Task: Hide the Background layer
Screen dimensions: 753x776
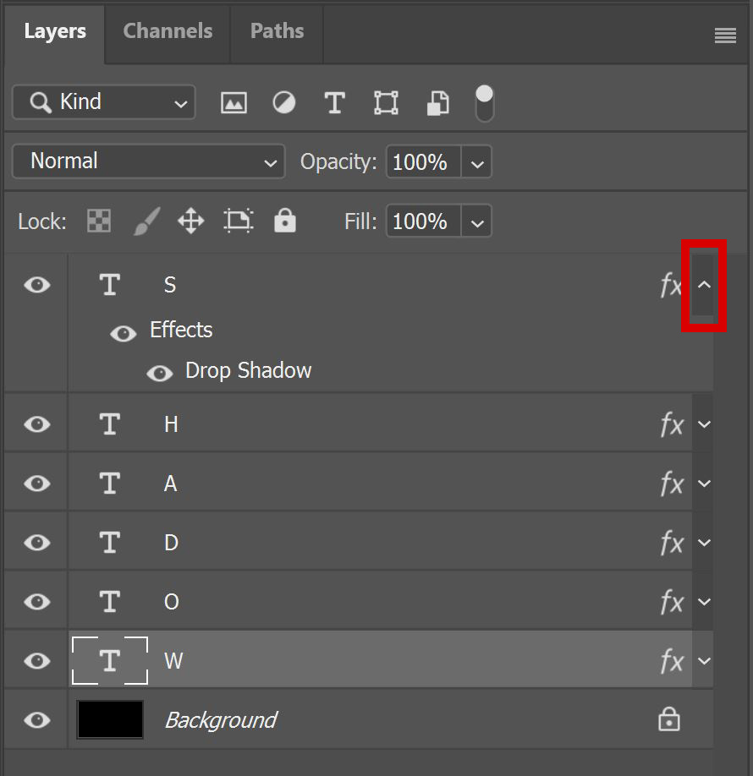Action: coord(37,719)
